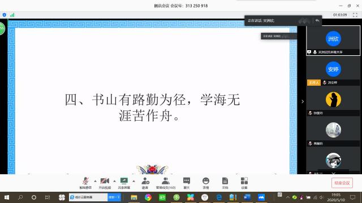Collapse the participant video sidebar chevron
Image resolution: width=362 pixels, height=203 pixels.
click(303, 101)
